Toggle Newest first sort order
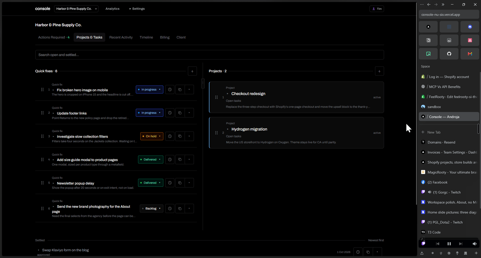The image size is (481, 258). (376, 240)
